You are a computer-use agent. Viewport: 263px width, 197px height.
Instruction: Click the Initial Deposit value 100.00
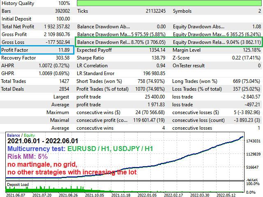[63, 19]
